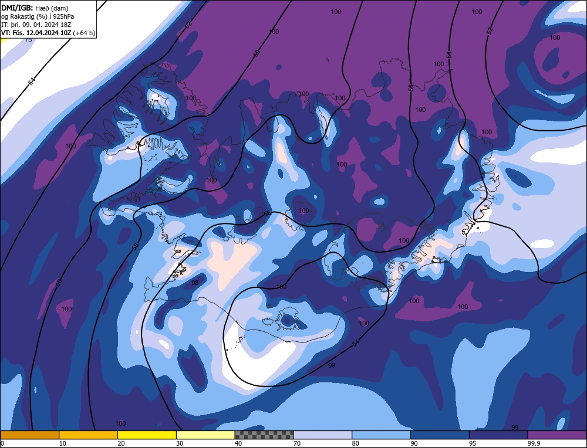Click the orange 0-10 legend swatch
Screen dimensions: 587x448
(29, 435)
